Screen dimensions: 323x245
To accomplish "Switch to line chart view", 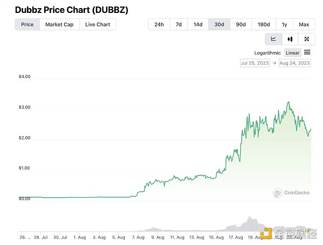I will click(x=273, y=39).
